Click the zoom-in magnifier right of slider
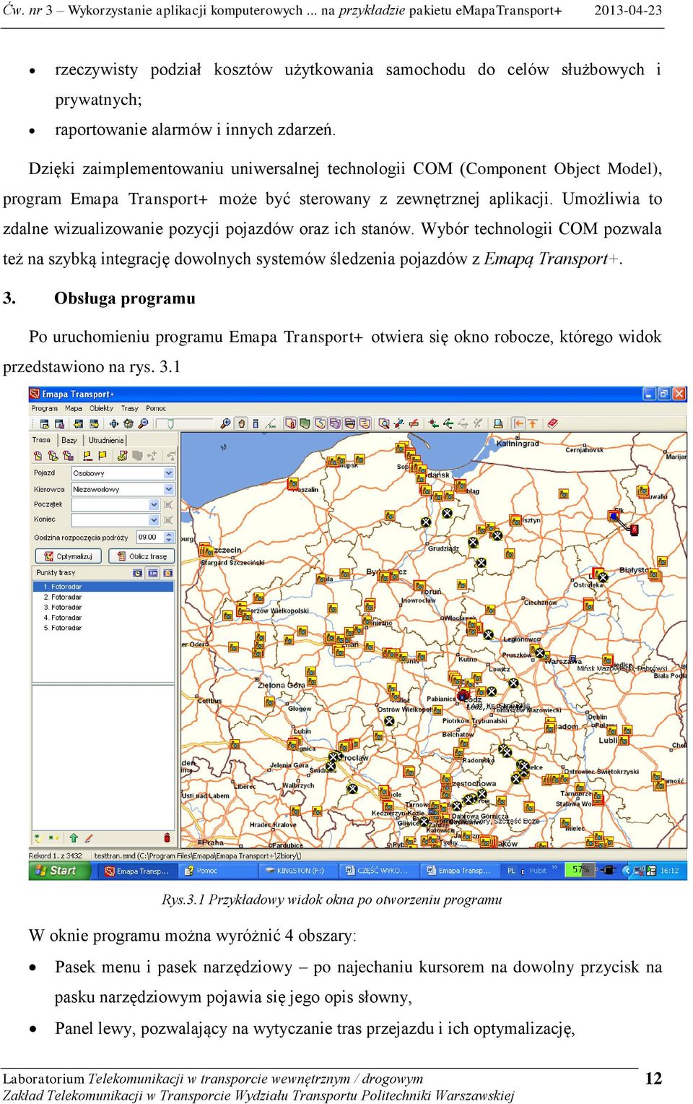Screen dimensions: 693x1104 (x=225, y=424)
